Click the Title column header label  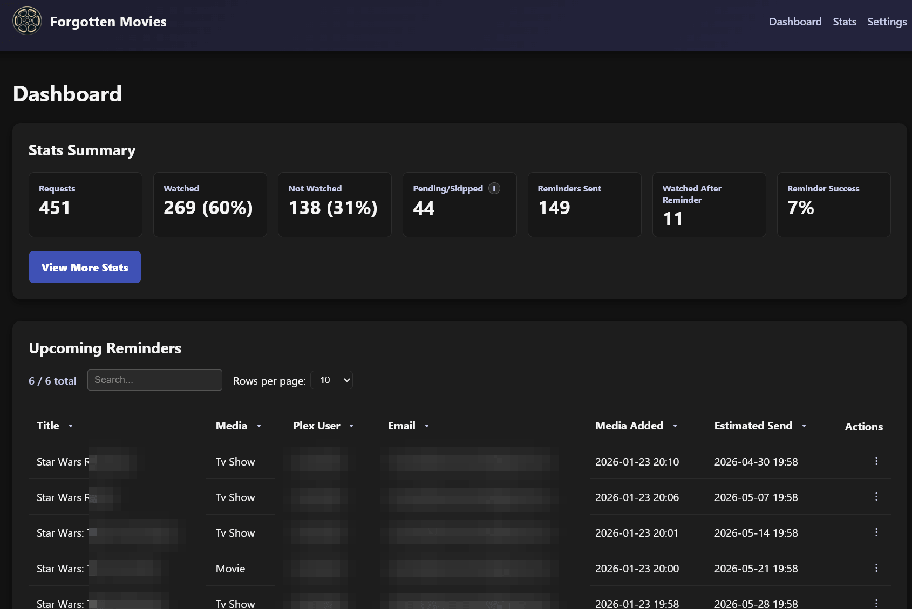[x=48, y=426]
